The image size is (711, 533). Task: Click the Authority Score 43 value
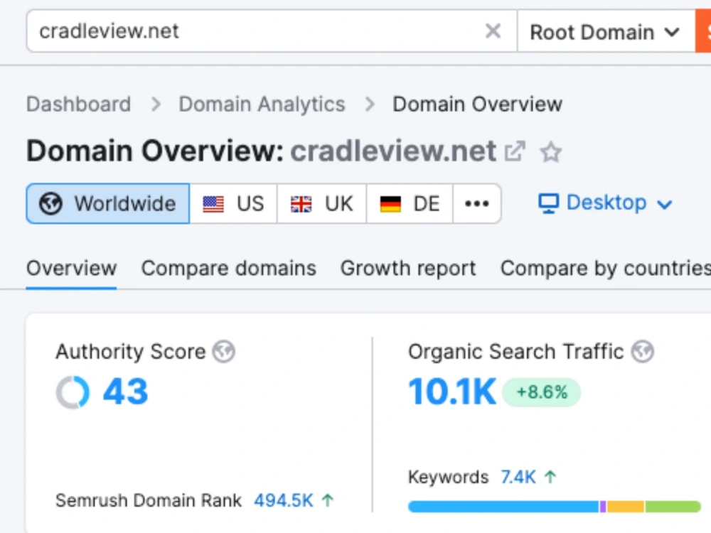126,392
